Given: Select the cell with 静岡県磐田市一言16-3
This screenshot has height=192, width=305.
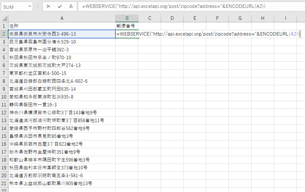Looking at the screenshot, I should click(x=62, y=105).
